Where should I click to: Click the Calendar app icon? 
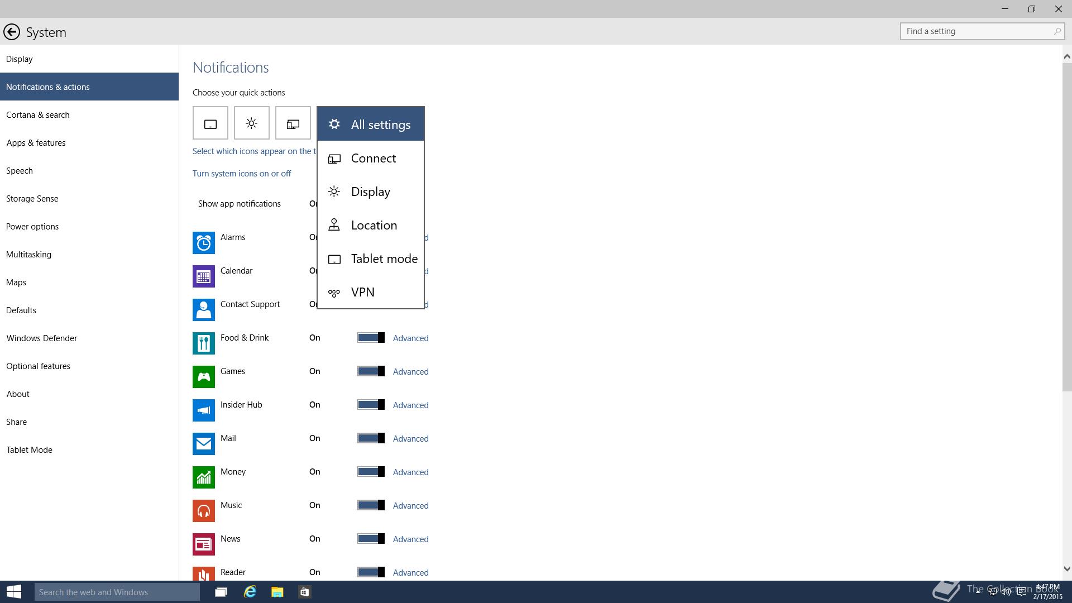204,276
